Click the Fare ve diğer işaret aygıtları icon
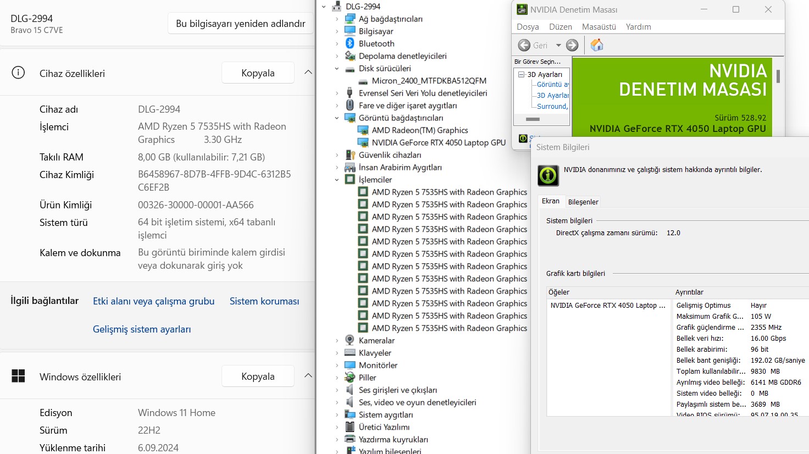This screenshot has height=454, width=809. tap(350, 106)
